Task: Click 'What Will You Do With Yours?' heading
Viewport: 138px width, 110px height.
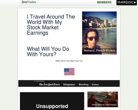Action: click(48, 51)
